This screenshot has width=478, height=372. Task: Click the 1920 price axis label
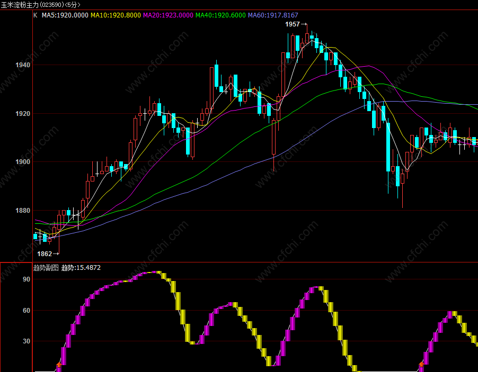[23, 114]
